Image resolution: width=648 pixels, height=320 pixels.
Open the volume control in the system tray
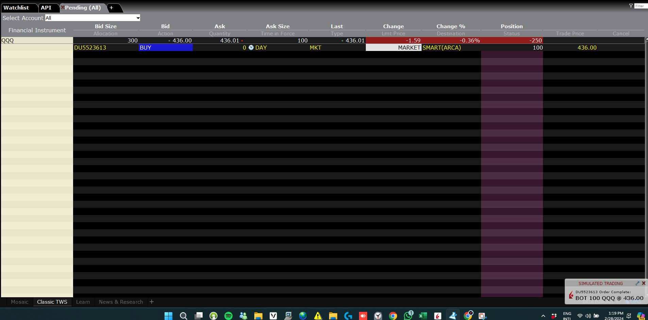coord(588,316)
